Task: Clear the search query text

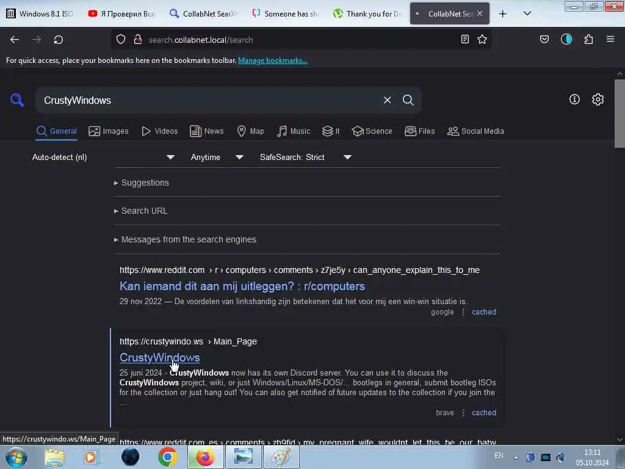Action: pyautogui.click(x=387, y=100)
